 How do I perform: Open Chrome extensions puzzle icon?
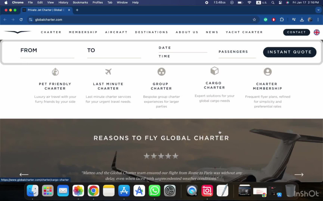(x=282, y=20)
